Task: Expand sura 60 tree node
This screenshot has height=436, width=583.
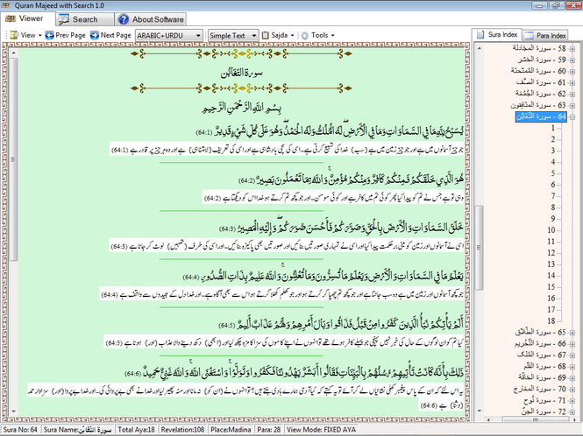Action: 572,71
